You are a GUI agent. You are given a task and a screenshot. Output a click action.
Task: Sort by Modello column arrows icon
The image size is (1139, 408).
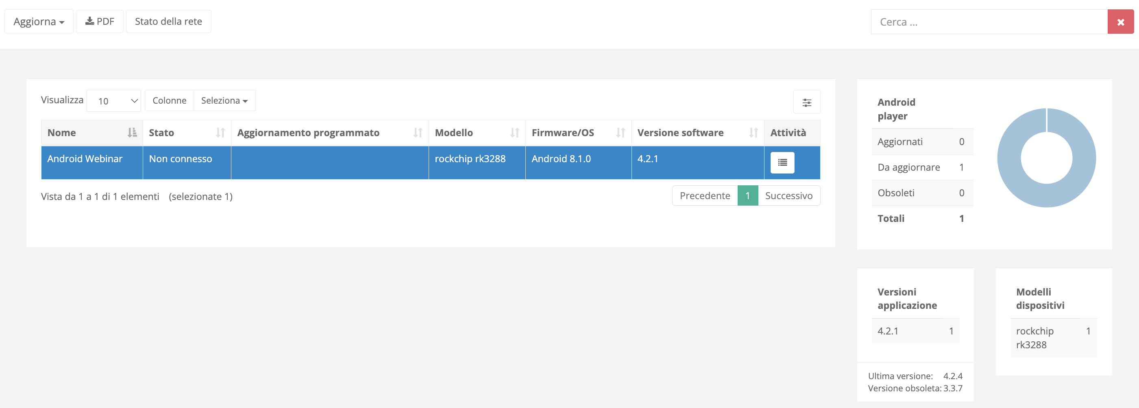(x=514, y=132)
